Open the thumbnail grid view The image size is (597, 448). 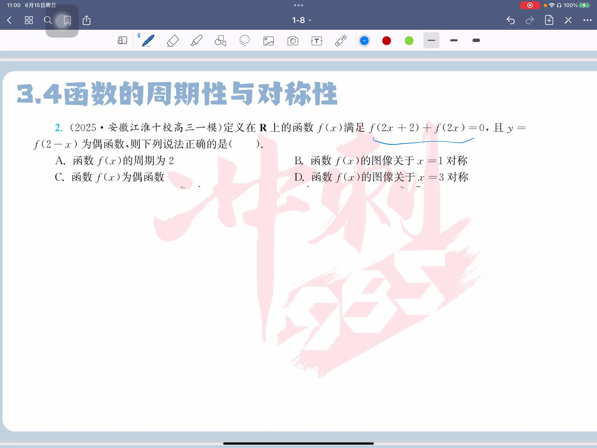[29, 21]
